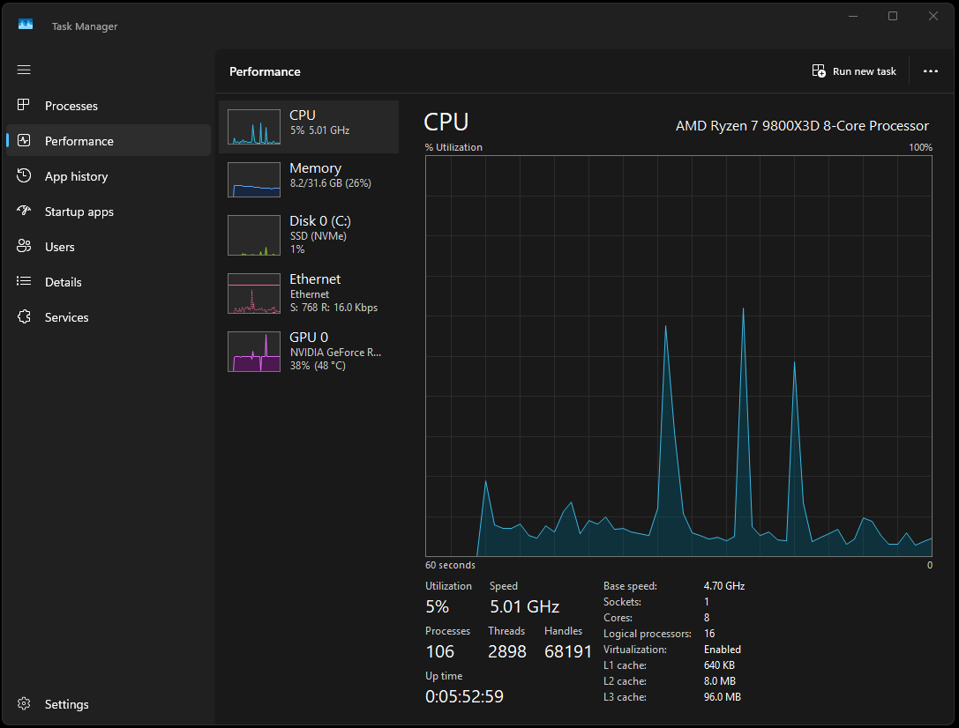Screen dimensions: 959x728
Task: Click Run new task button
Action: point(854,71)
